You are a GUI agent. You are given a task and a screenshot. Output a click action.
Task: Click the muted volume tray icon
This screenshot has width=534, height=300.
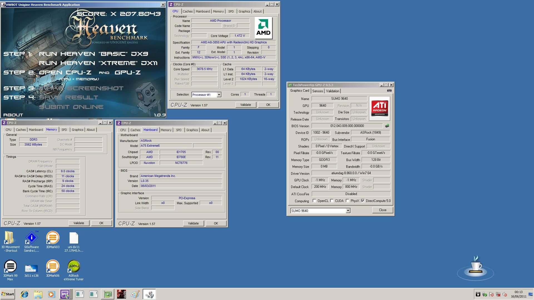point(505,294)
